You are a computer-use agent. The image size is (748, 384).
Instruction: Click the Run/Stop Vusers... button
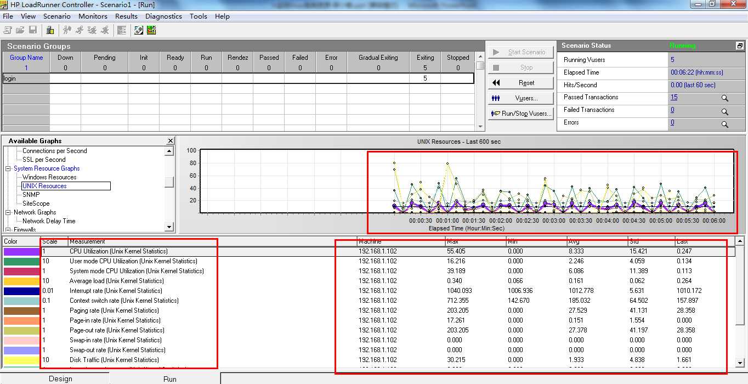(x=520, y=114)
